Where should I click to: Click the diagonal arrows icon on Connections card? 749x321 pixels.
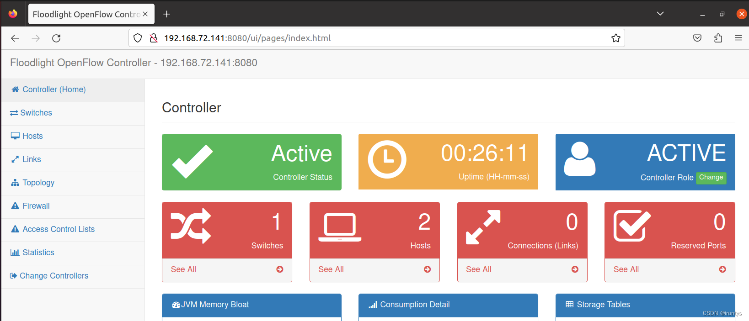click(483, 227)
